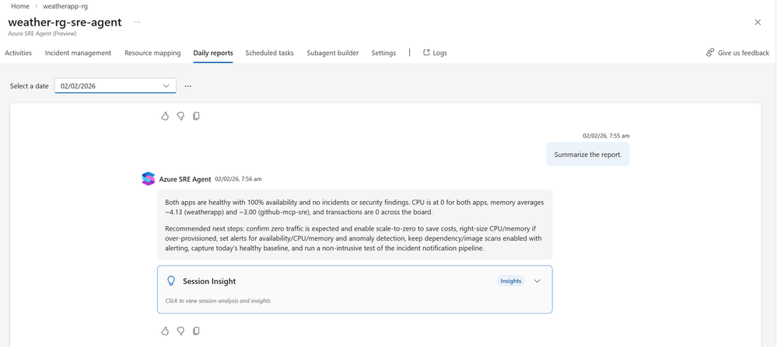Navigate to weatherapp-rg breadcrumb

tap(65, 6)
